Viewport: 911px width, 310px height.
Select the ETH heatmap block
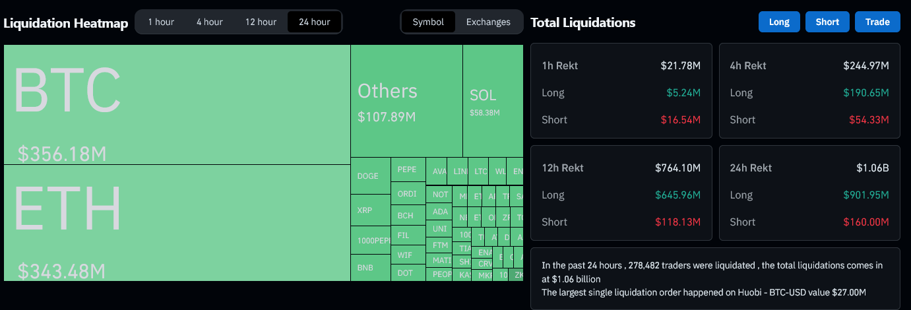point(177,222)
